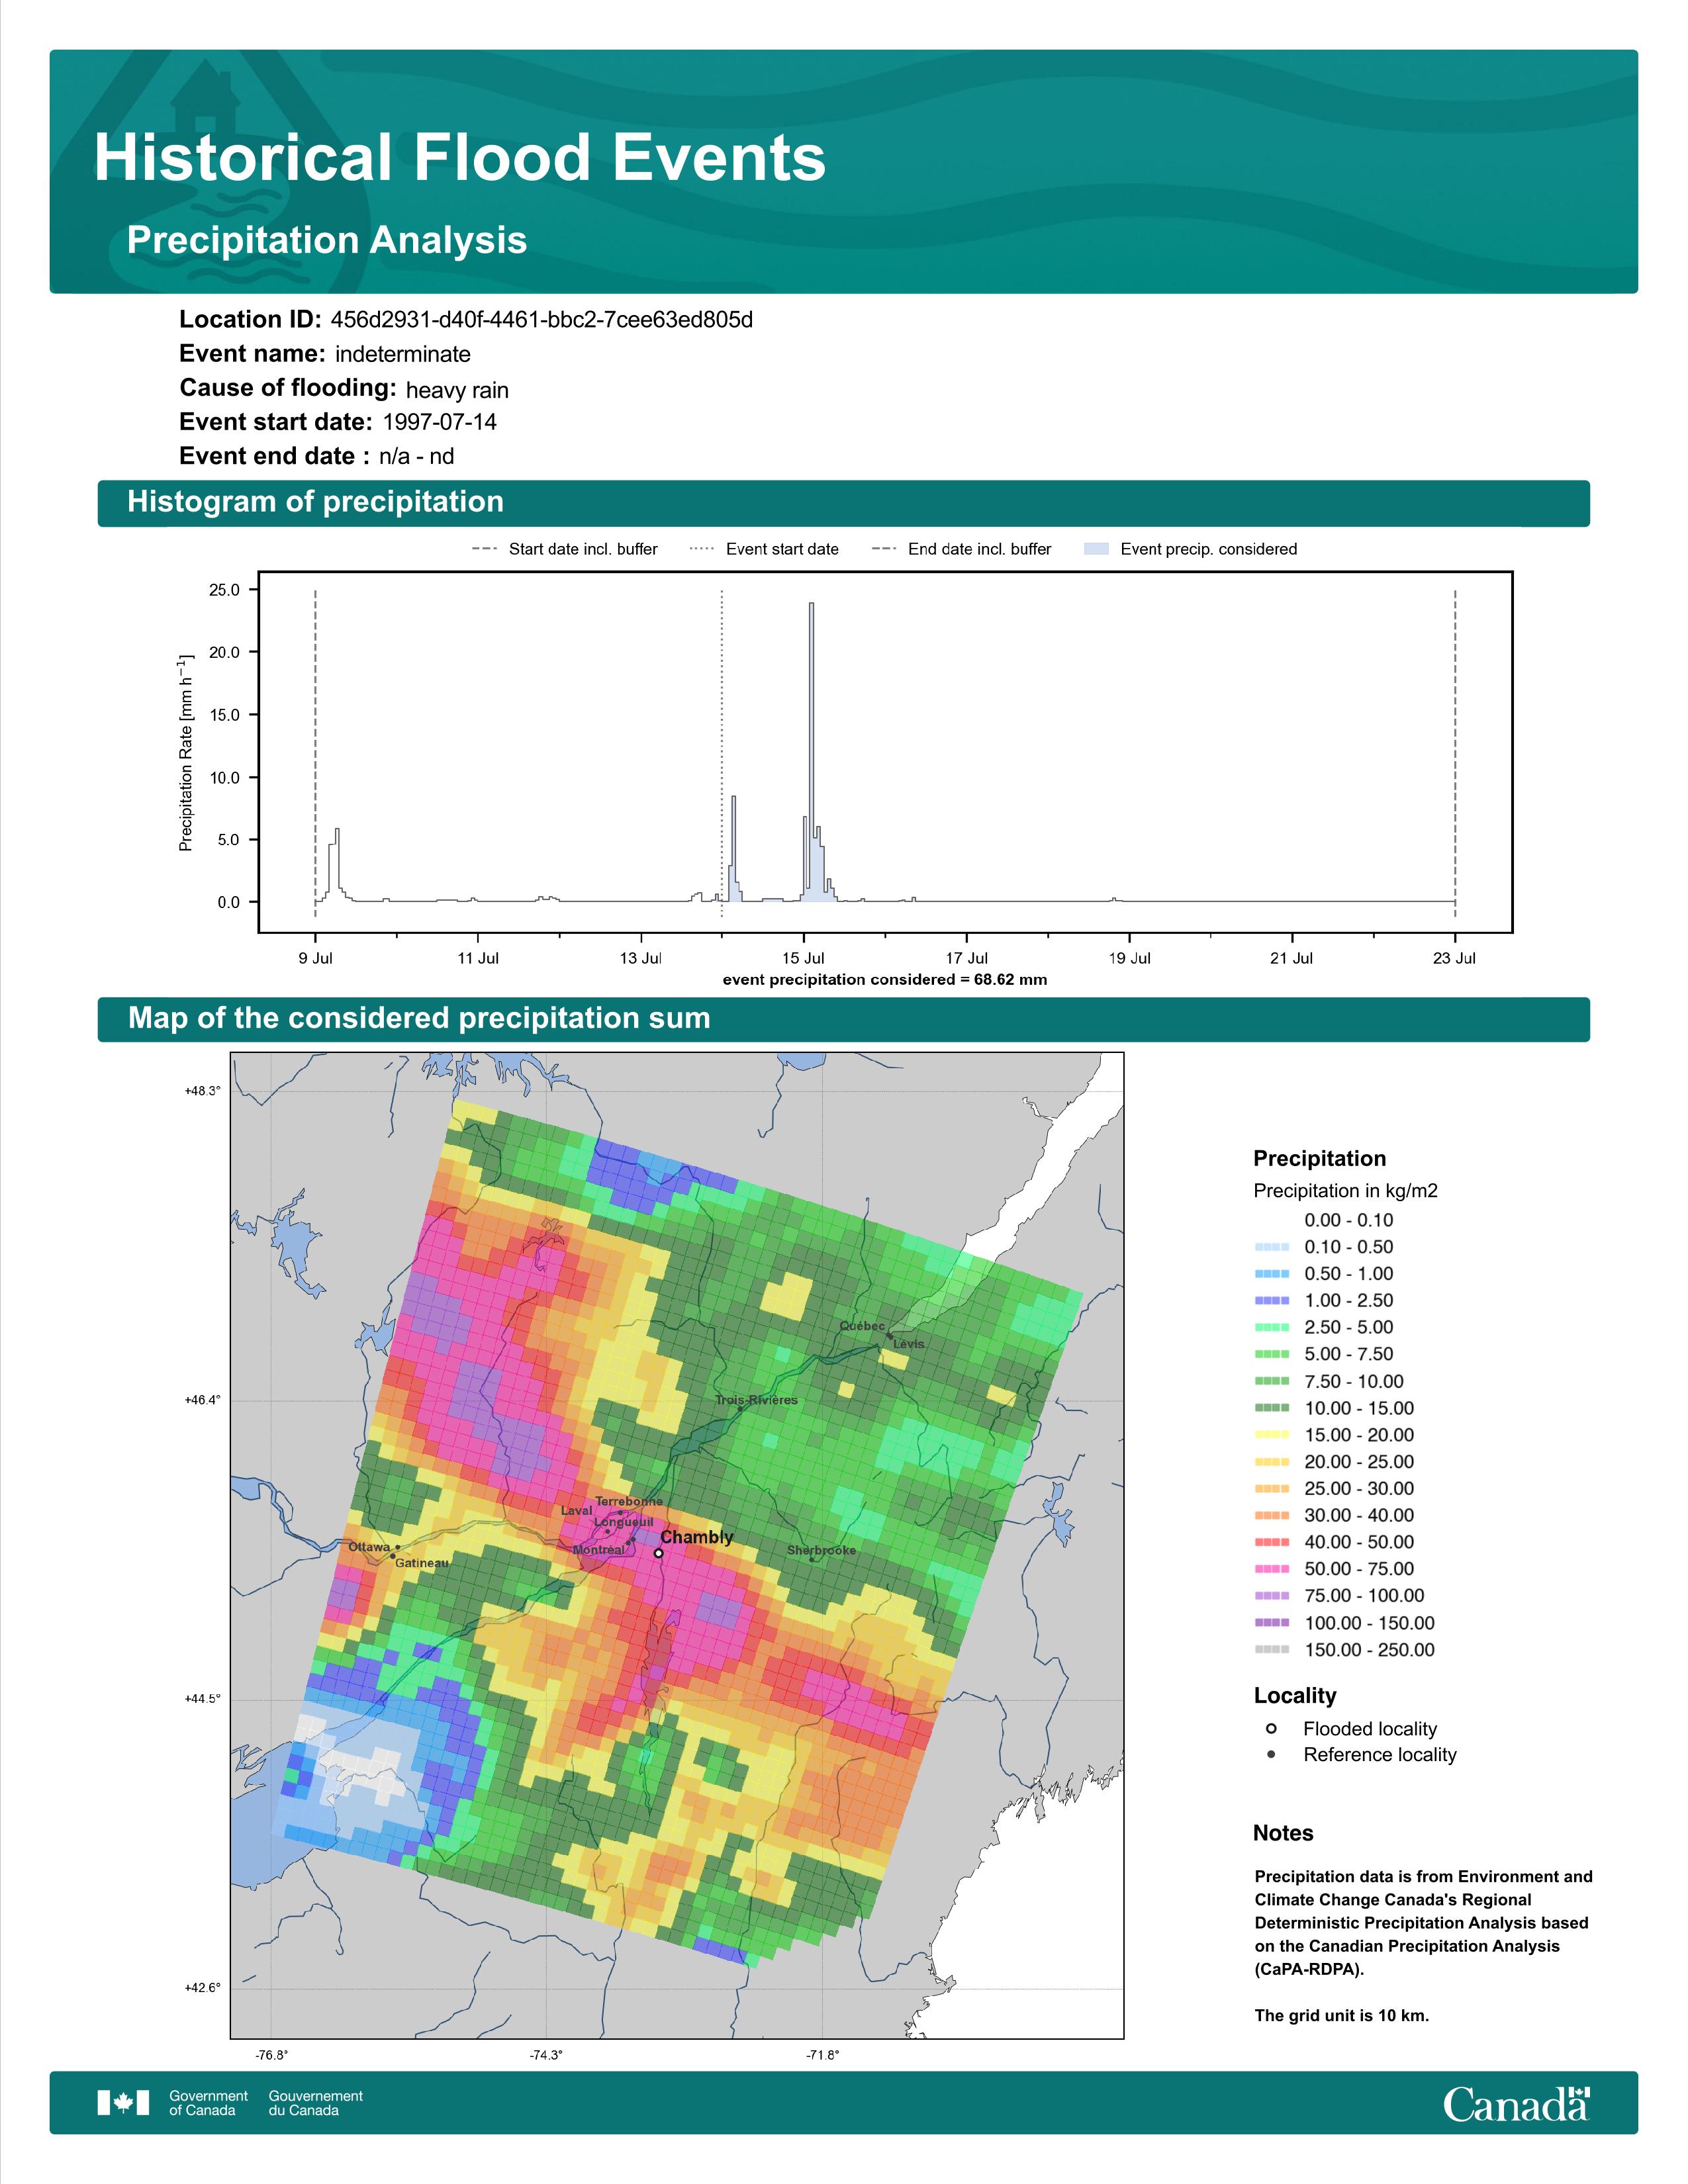
Task: Click the '15 Jul' x-axis tick label
Action: tap(803, 958)
